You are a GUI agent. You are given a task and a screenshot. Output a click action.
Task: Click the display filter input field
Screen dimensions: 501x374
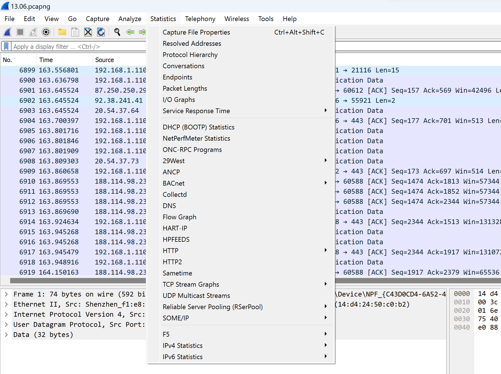coord(79,47)
